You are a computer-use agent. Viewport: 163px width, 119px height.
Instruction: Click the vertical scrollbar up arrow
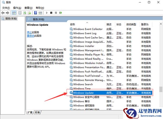[x=161, y=24]
